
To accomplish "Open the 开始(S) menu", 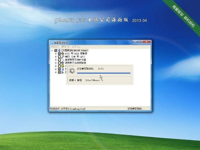I will [x=55, y=47].
